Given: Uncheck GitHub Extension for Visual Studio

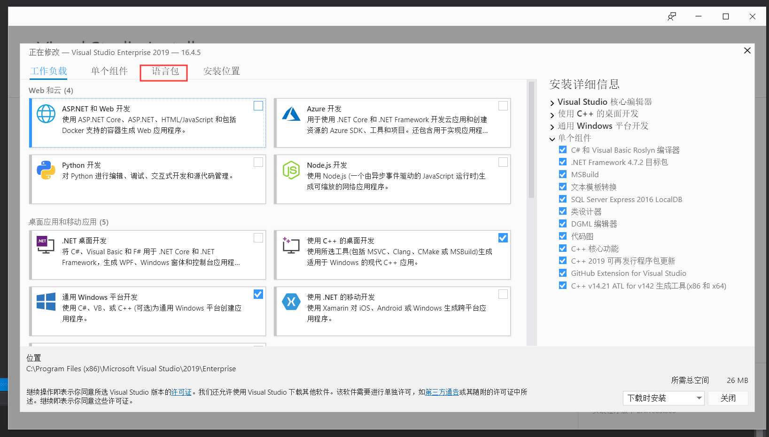Looking at the screenshot, I should pos(563,273).
